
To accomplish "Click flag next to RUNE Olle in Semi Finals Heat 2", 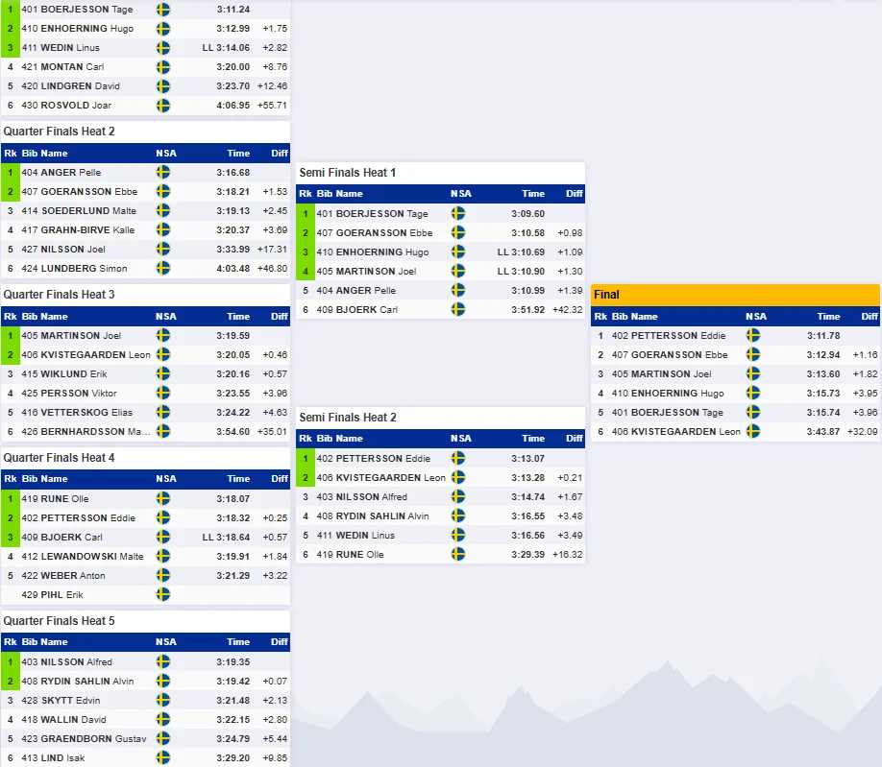I will [458, 555].
